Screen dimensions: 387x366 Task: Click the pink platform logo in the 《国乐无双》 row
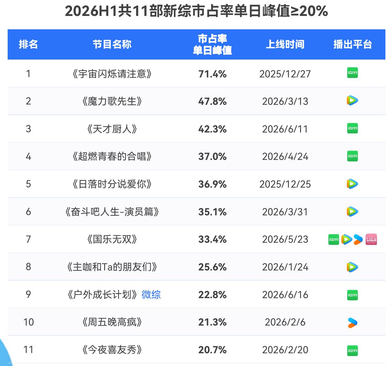[x=371, y=239]
